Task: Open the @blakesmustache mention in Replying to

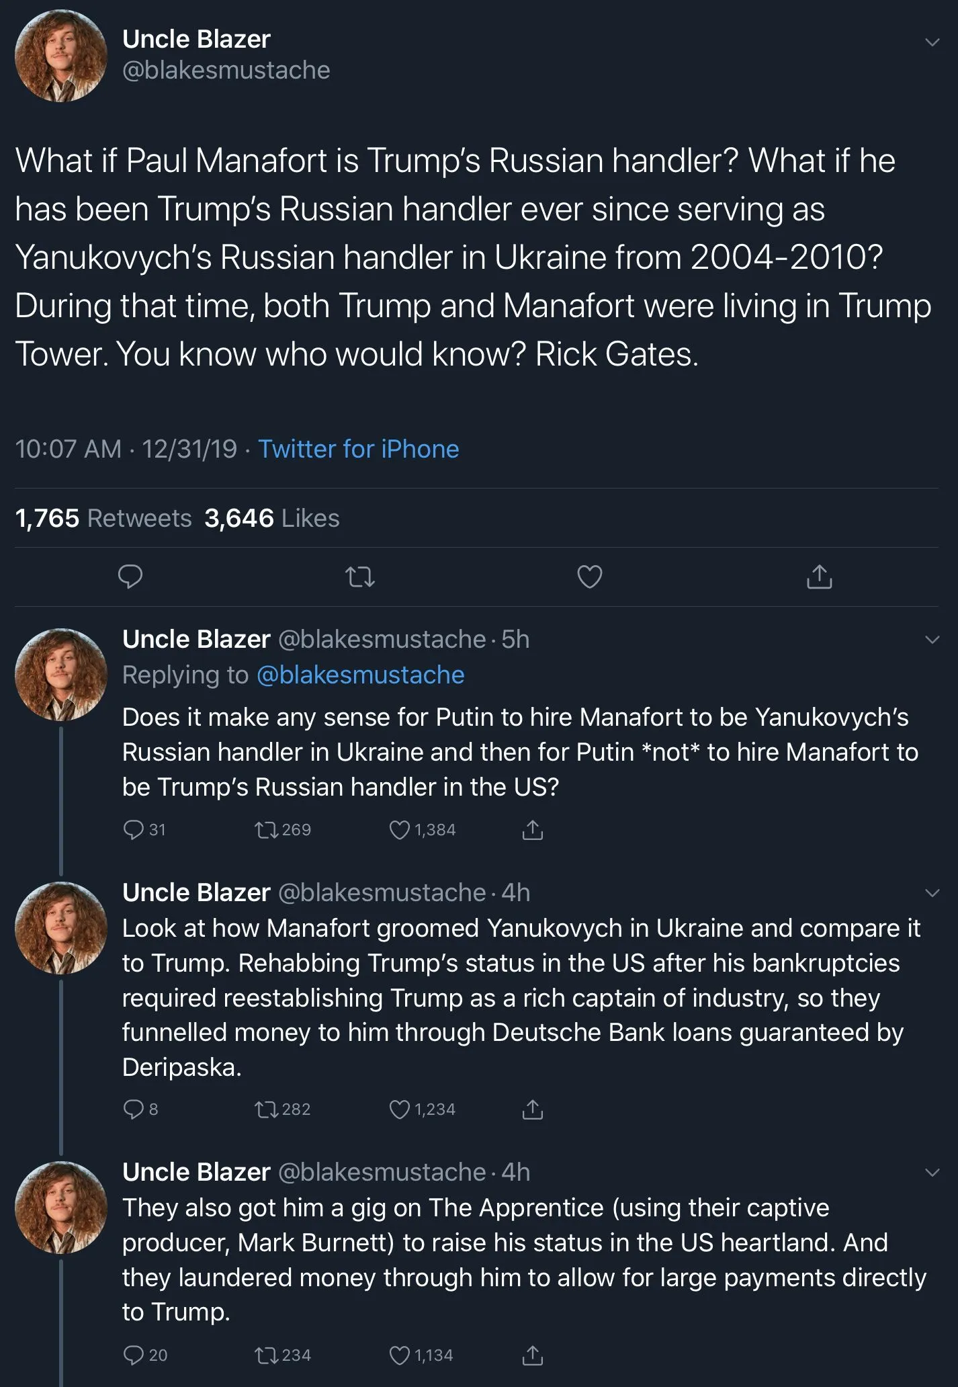Action: pos(361,675)
